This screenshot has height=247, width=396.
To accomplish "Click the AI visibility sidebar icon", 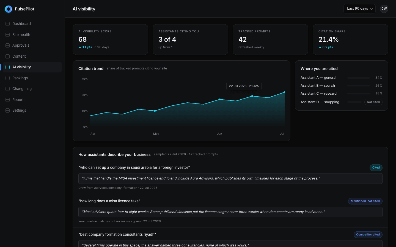I will (x=8, y=67).
